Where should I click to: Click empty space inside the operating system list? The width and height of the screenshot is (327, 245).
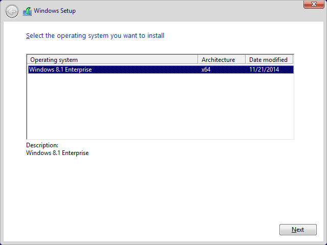coord(160,106)
